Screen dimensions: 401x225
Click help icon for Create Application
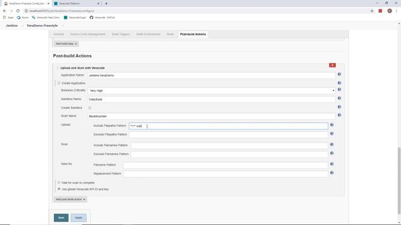click(x=339, y=83)
